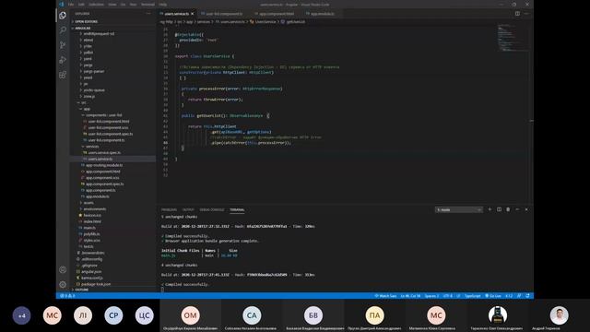This screenshot has width=590, height=332.
Task: Click the TypeScript language mode indicator
Action: coord(472,296)
